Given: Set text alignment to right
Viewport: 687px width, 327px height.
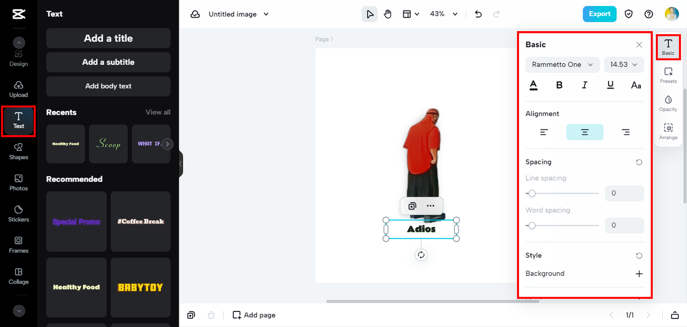Looking at the screenshot, I should 625,132.
